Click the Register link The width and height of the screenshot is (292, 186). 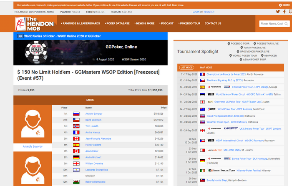[209, 12]
